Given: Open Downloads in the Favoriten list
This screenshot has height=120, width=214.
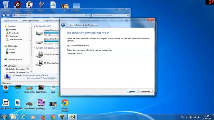Looking at the screenshot, I should point(14,33).
